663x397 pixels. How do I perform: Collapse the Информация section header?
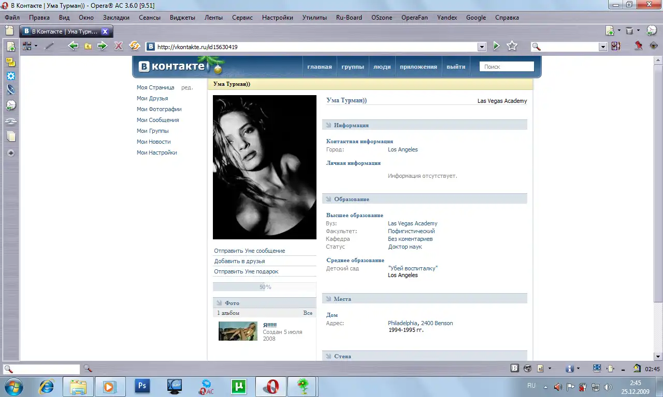[351, 125]
